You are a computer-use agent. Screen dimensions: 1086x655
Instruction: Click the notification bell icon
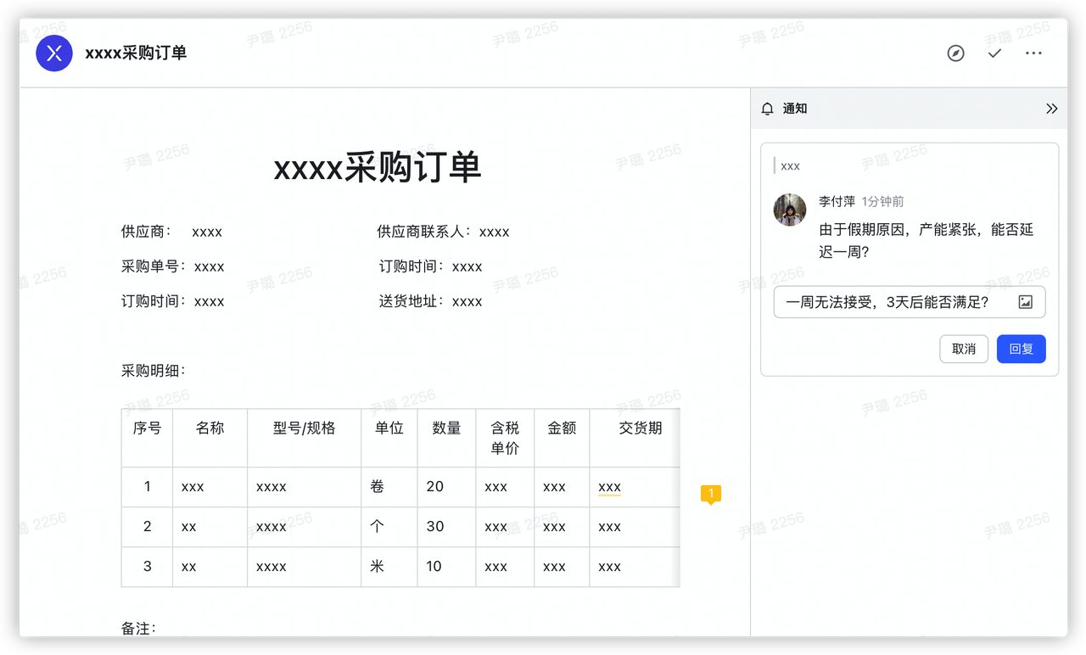coord(767,109)
